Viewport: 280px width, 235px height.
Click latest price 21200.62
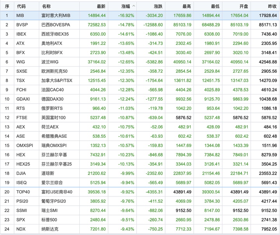[x=96, y=174]
